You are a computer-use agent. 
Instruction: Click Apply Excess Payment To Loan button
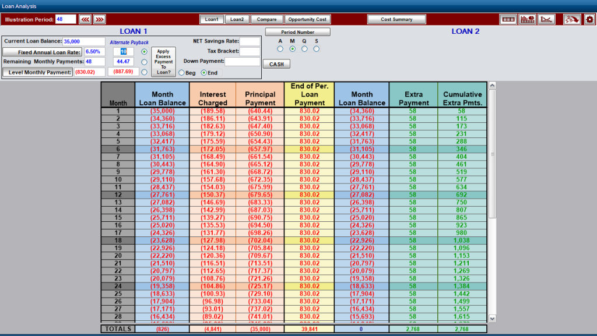click(x=164, y=62)
